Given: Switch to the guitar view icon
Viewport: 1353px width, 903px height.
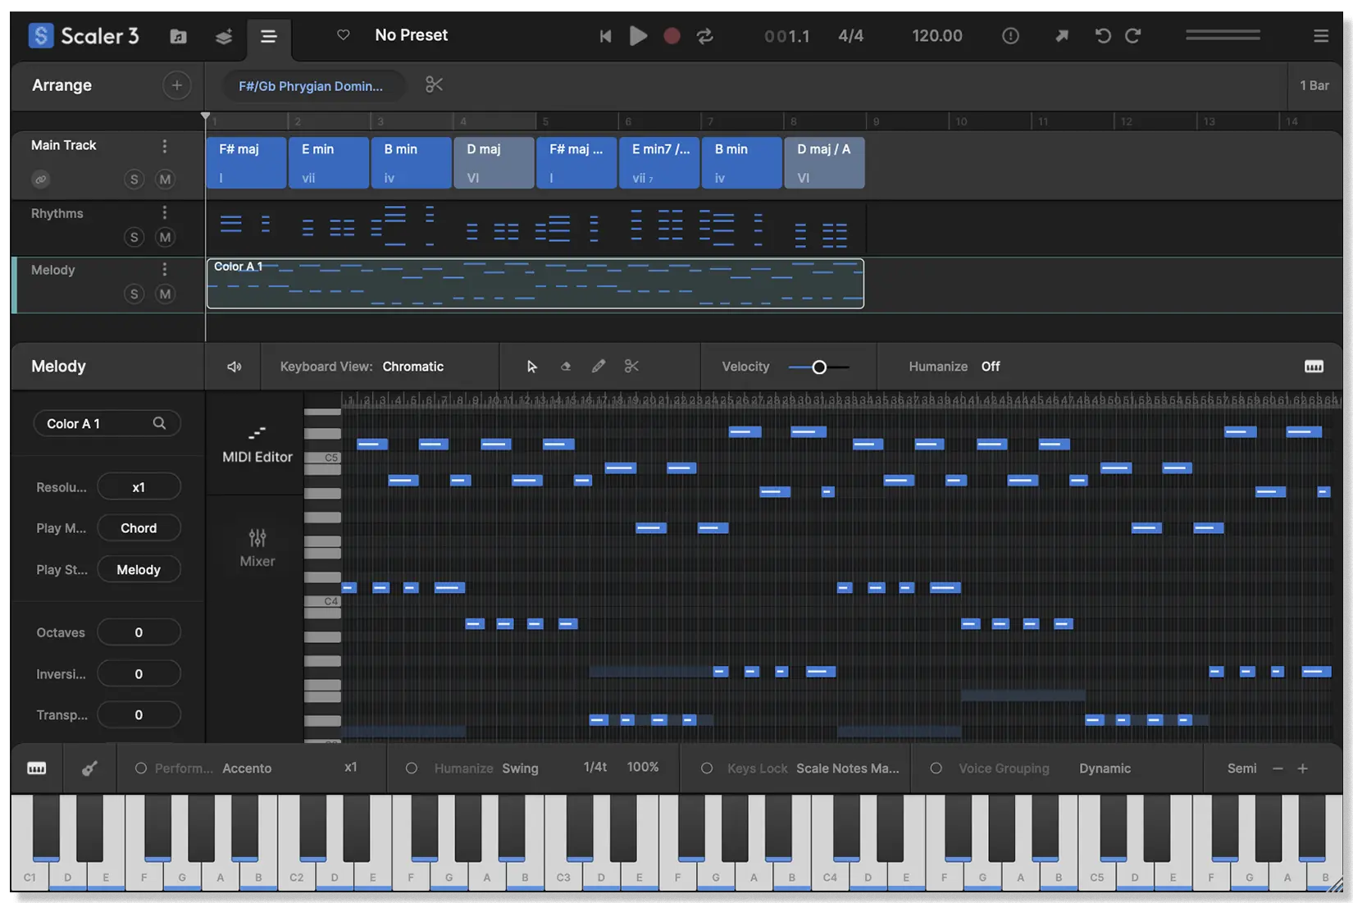Looking at the screenshot, I should click(89, 768).
